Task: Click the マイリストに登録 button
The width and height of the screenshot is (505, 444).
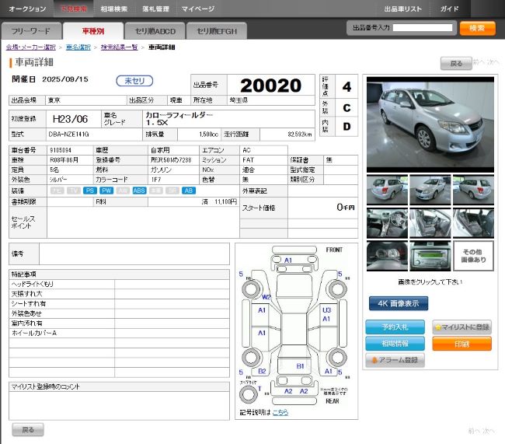Action: coord(461,327)
